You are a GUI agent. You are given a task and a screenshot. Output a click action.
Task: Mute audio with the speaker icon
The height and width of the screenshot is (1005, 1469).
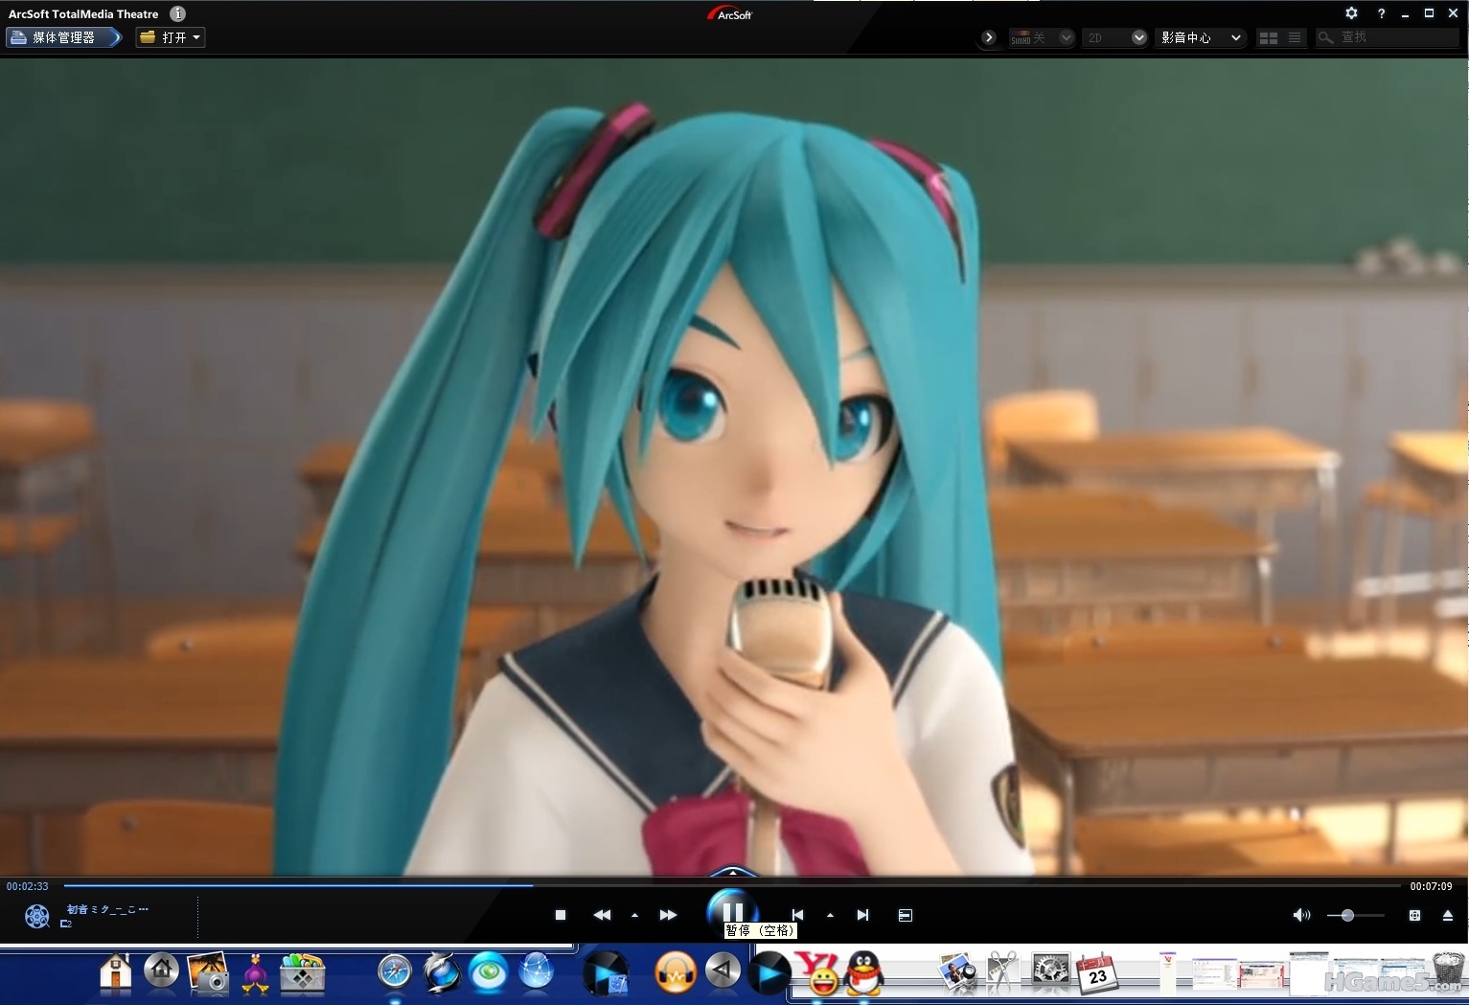coord(1300,915)
